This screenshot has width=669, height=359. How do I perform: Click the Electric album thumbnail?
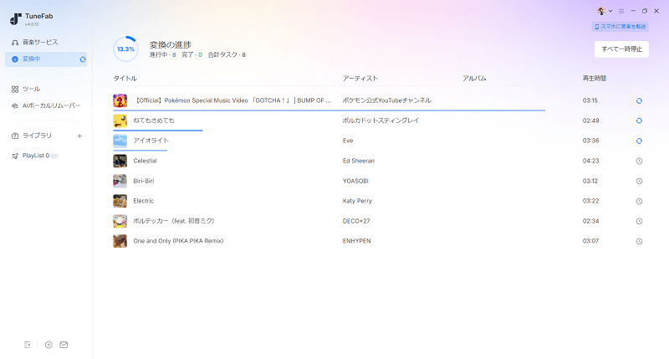coord(120,201)
